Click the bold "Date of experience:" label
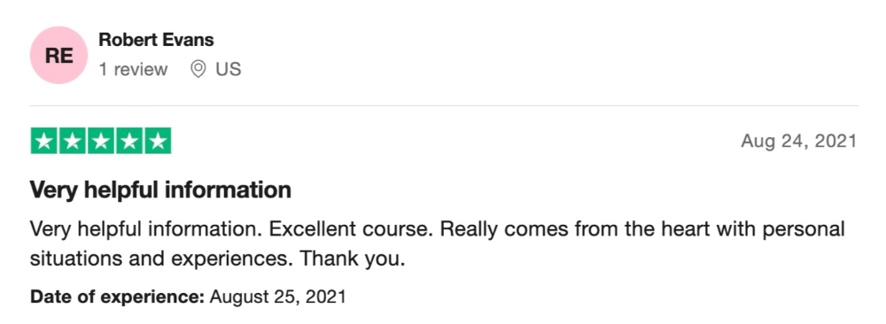Image resolution: width=886 pixels, height=324 pixels. point(118,297)
